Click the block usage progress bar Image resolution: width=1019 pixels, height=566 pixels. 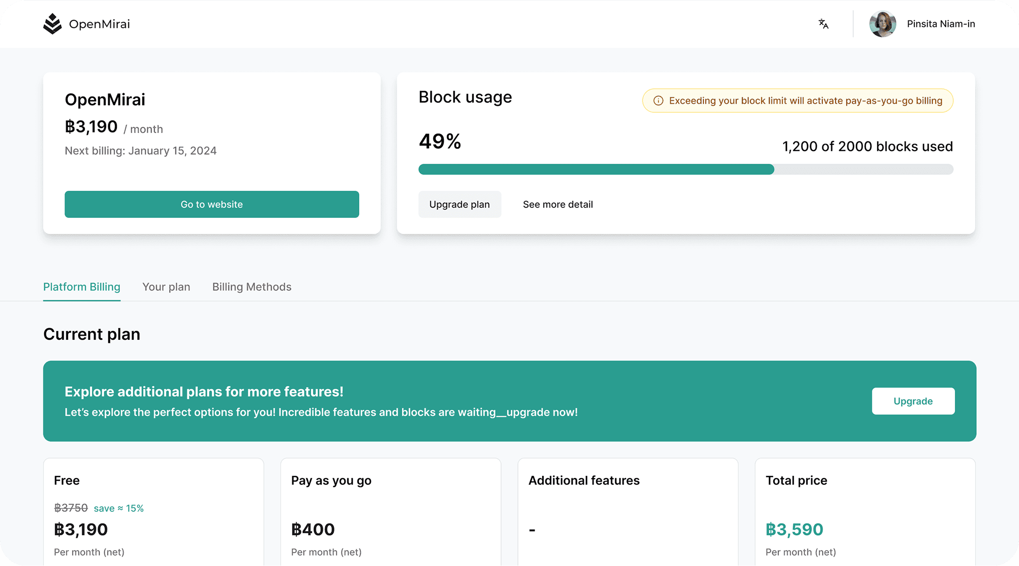point(685,169)
